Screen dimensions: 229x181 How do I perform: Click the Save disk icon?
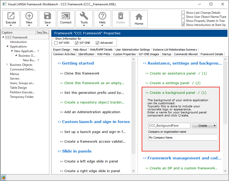click(x=48, y=16)
